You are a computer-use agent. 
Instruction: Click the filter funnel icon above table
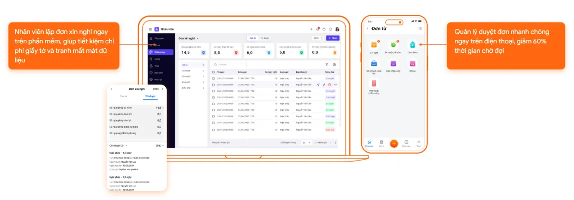(327, 65)
